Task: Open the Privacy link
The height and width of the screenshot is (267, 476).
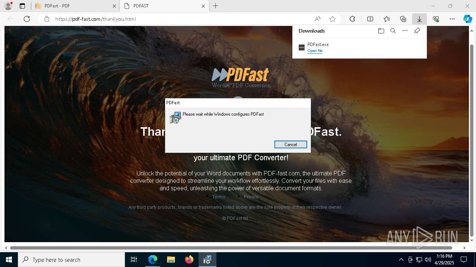Action: click(251, 197)
